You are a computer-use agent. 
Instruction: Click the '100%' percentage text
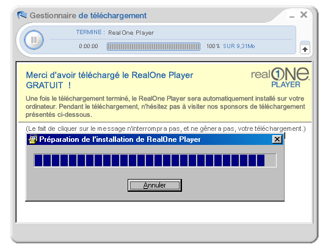pyautogui.click(x=213, y=46)
